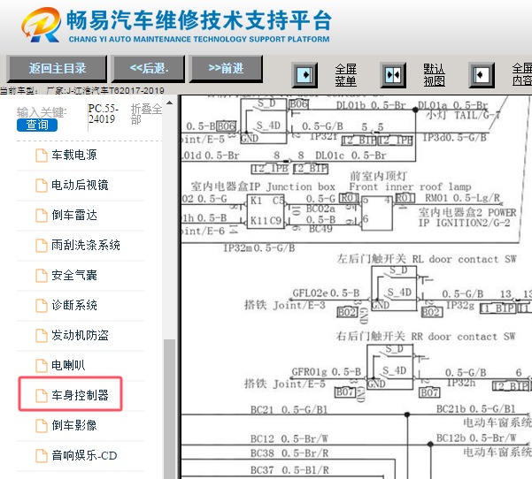Click the BC37 0.5-Bl/R wire label
The image size is (532, 479).
289,470
